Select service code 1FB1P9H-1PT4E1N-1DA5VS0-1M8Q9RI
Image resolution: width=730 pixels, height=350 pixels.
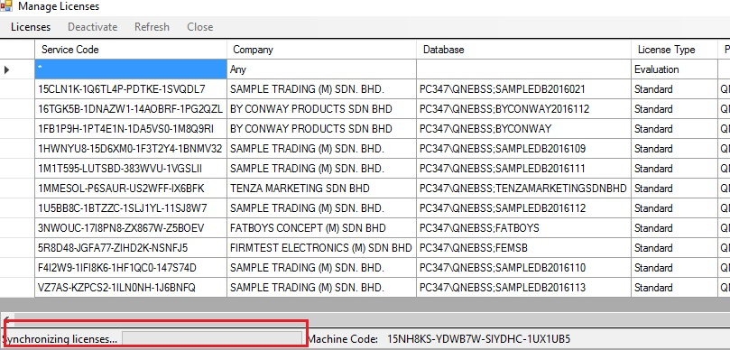[x=131, y=129]
